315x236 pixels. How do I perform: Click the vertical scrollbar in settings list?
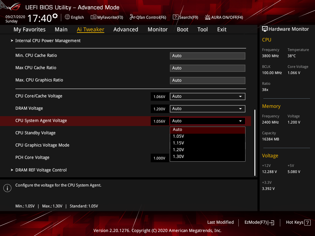[x=255, y=143]
